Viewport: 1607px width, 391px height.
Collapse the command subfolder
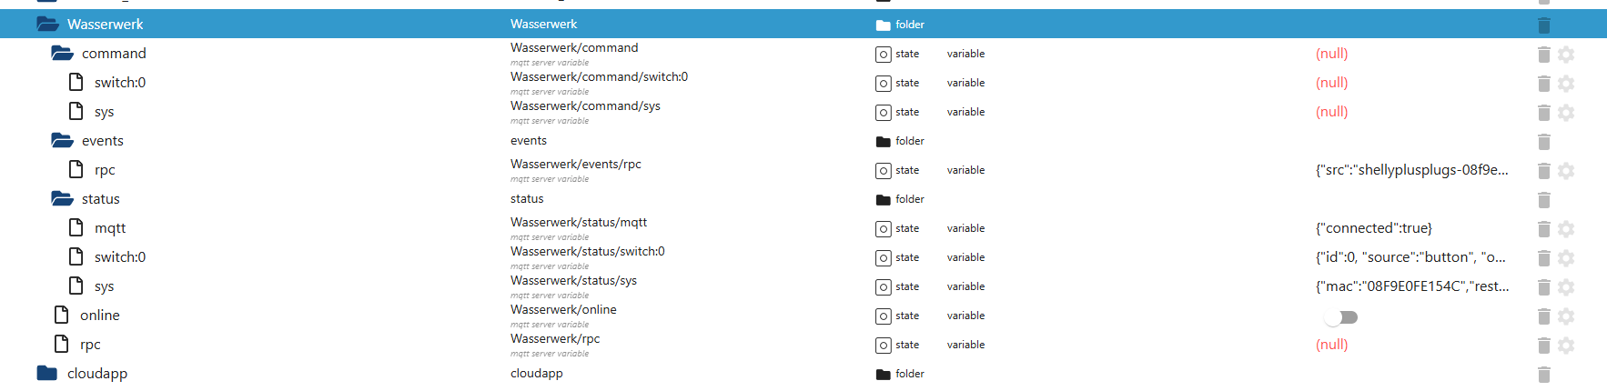62,54
